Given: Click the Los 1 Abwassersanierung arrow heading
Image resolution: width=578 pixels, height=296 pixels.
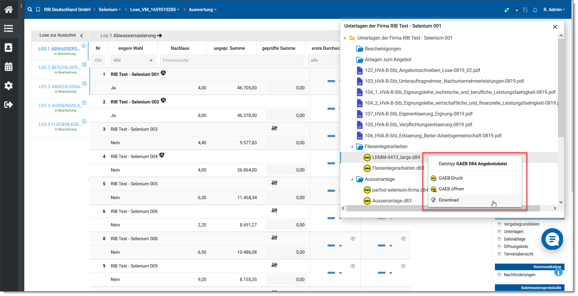Looking at the screenshot, I should (131, 36).
